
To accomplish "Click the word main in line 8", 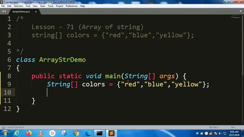I will [x=113, y=76].
